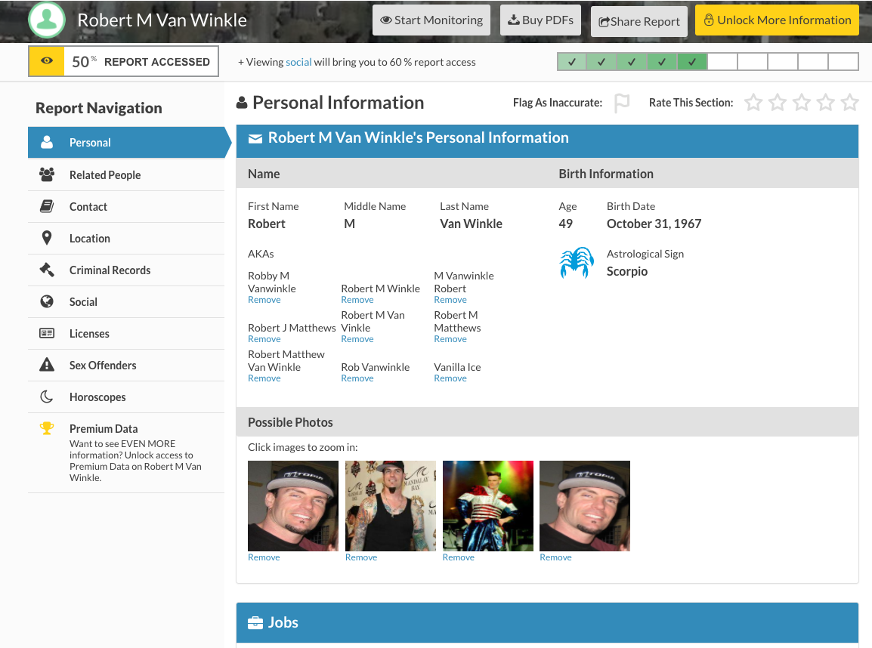Click the green profile avatar icon
The image size is (872, 648).
[x=47, y=20]
